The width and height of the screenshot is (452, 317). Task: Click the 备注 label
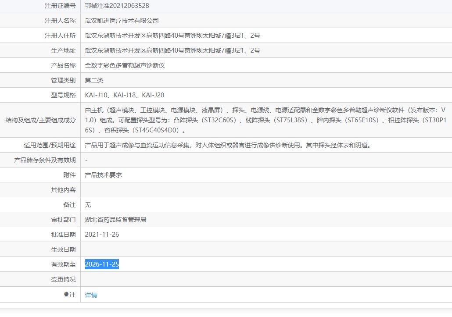click(x=69, y=205)
